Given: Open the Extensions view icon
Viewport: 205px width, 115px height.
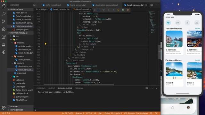Looking at the screenshot, I should [x=4, y=37].
